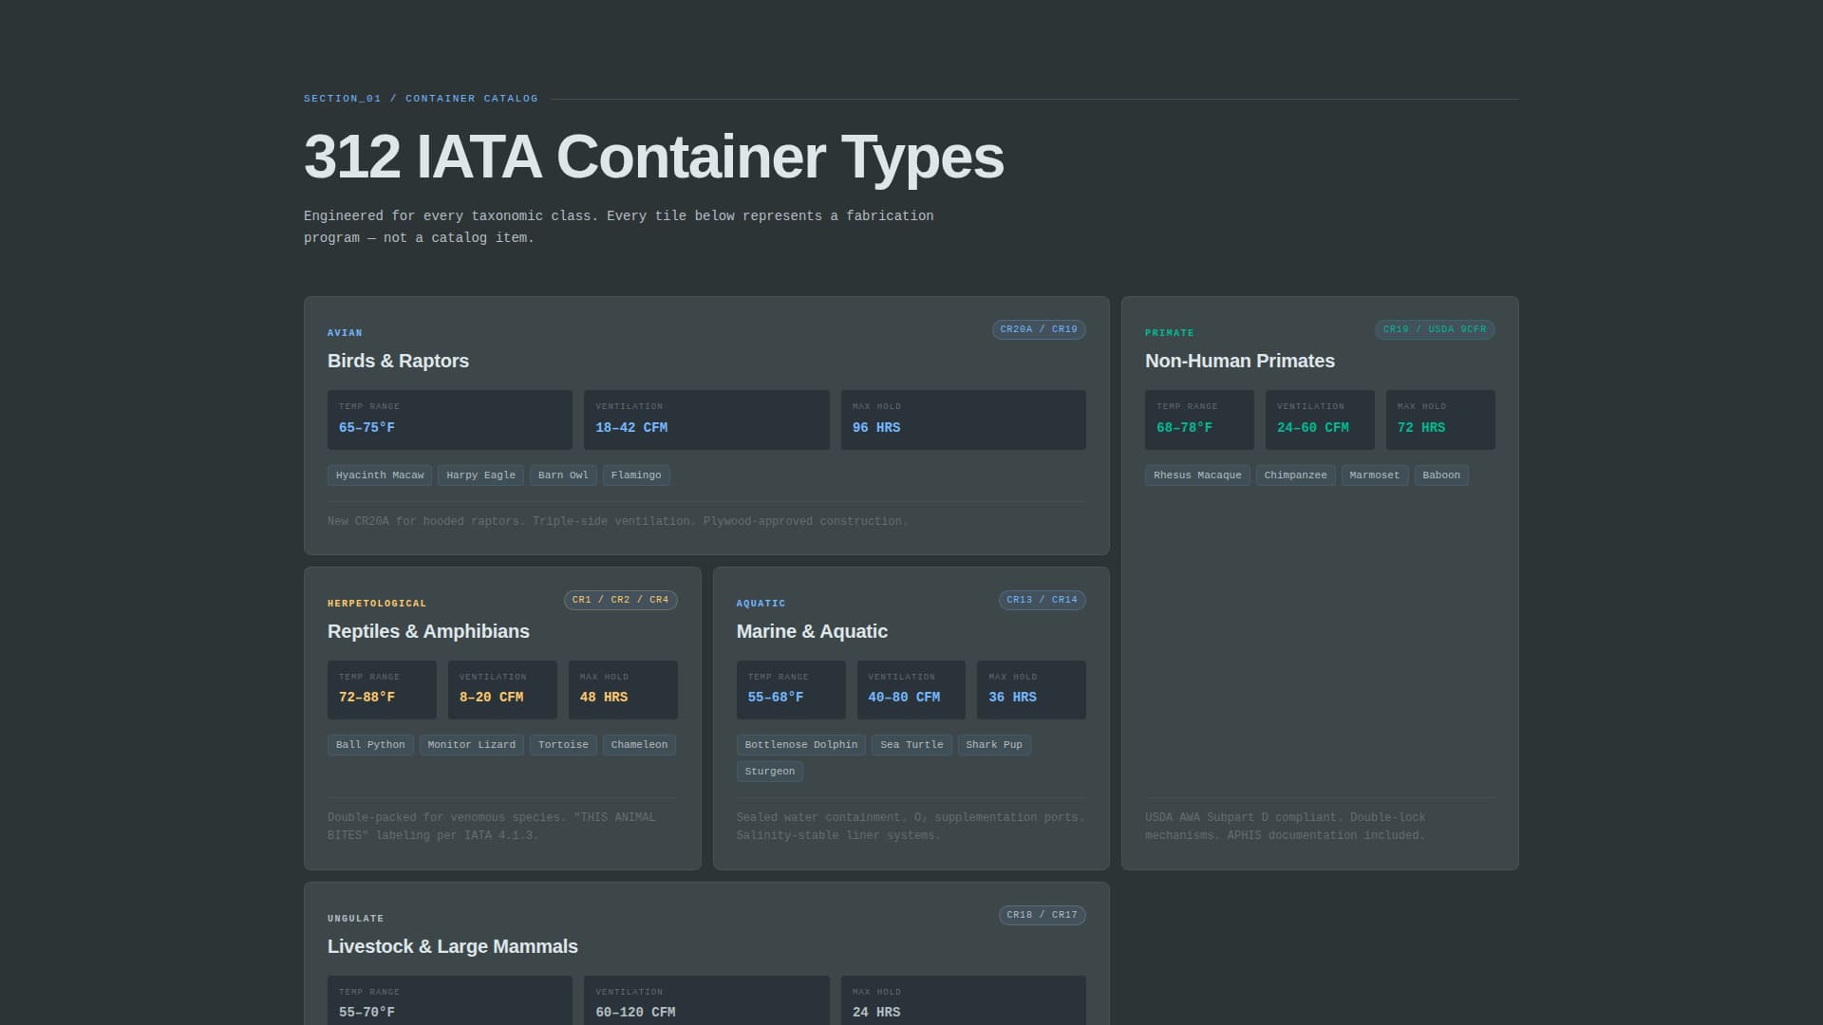Select the CR19 / USDA 9CFR badge
Viewport: 1823px width, 1025px height.
[1435, 329]
